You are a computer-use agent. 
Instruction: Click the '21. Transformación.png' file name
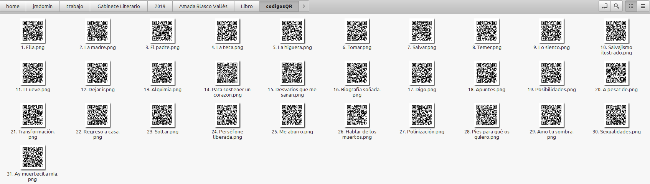tap(33, 135)
